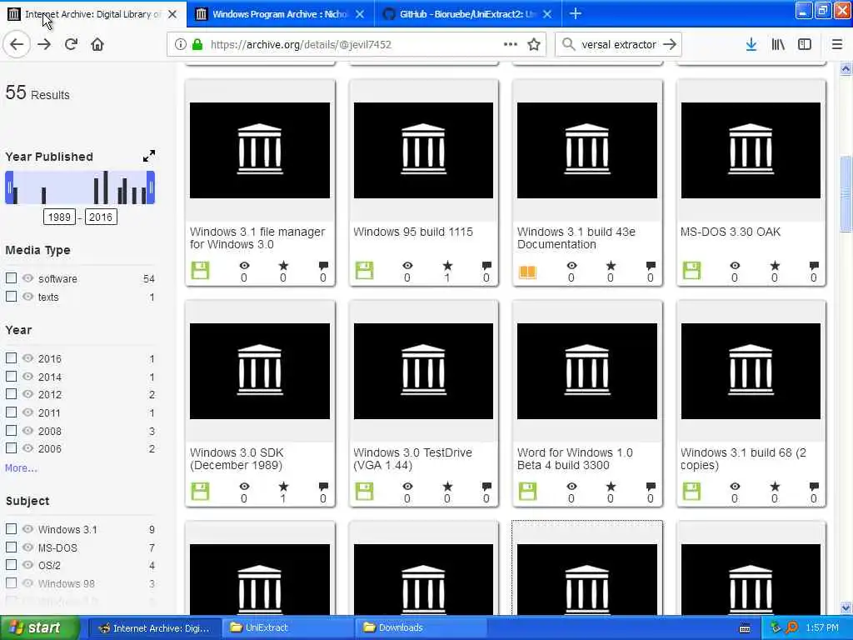Open Windows 3.0 SDK (December 1989) title
Image resolution: width=853 pixels, height=640 pixels.
(237, 459)
